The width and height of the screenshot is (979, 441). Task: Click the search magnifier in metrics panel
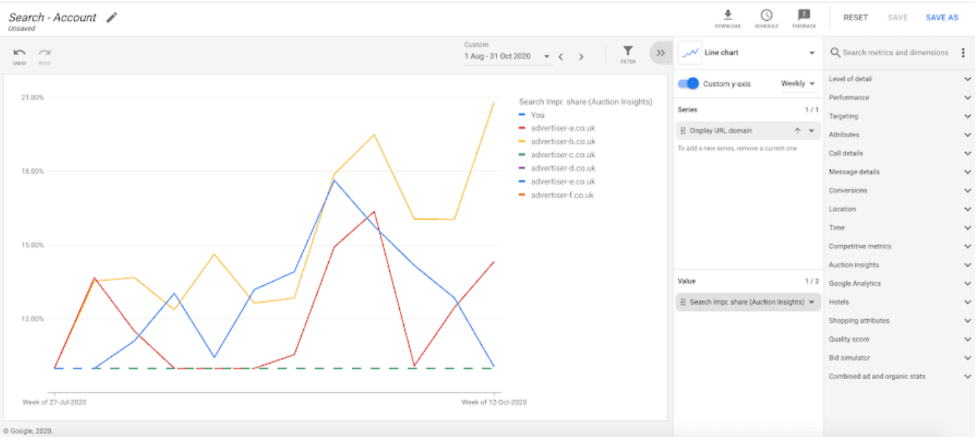click(x=834, y=52)
